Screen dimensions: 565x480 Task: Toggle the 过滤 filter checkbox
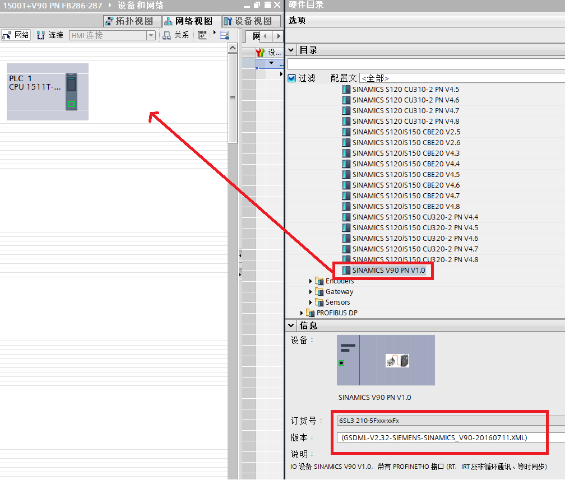coord(292,78)
